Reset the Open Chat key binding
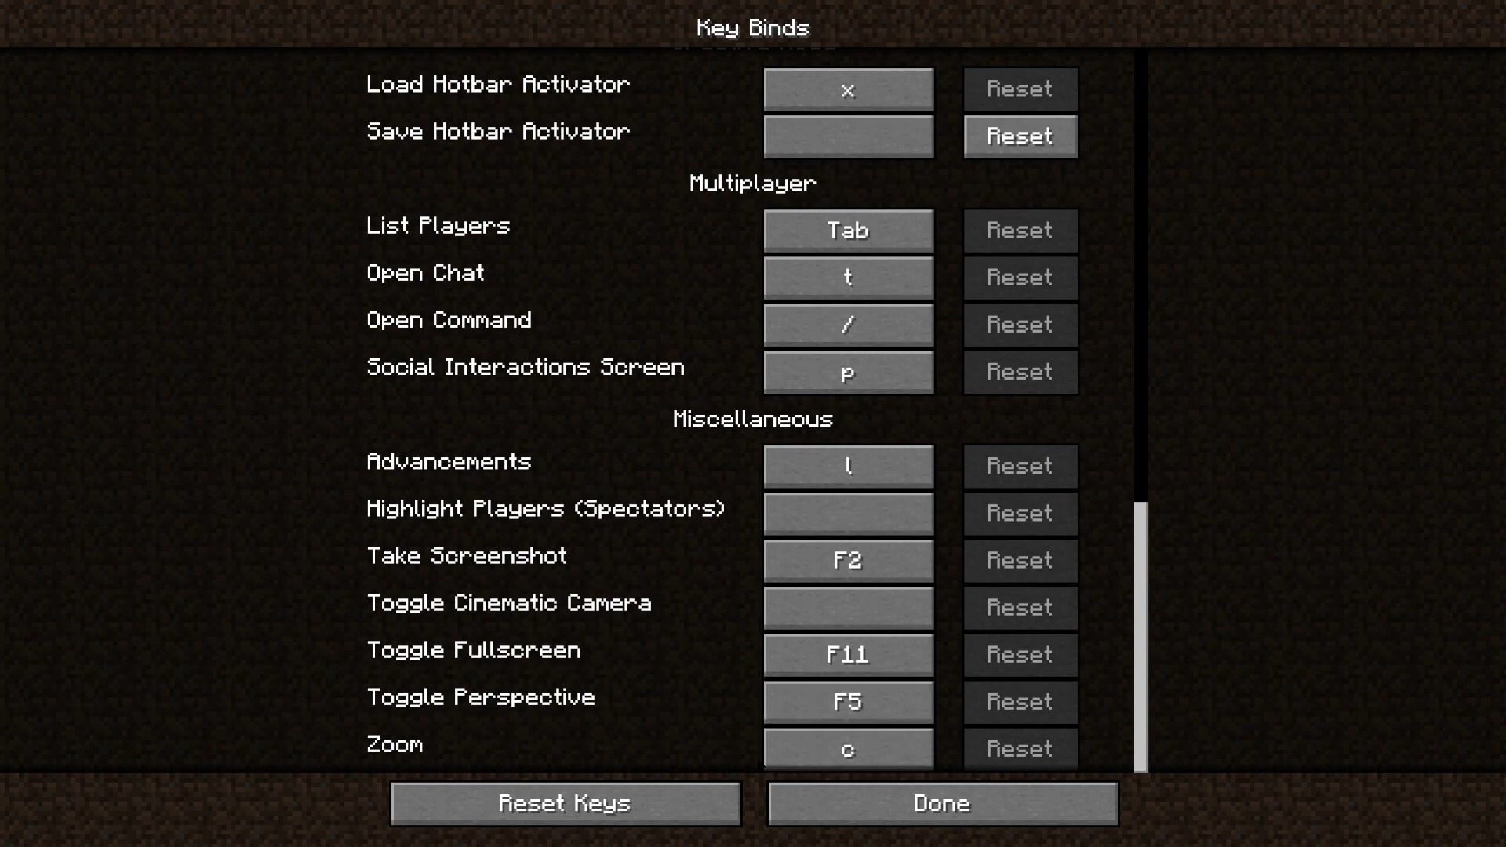 coord(1019,277)
